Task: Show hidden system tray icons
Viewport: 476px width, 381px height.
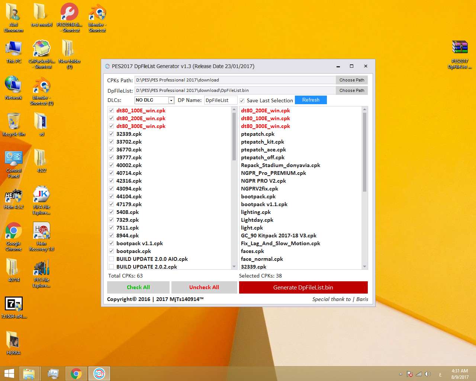Action: pos(401,374)
